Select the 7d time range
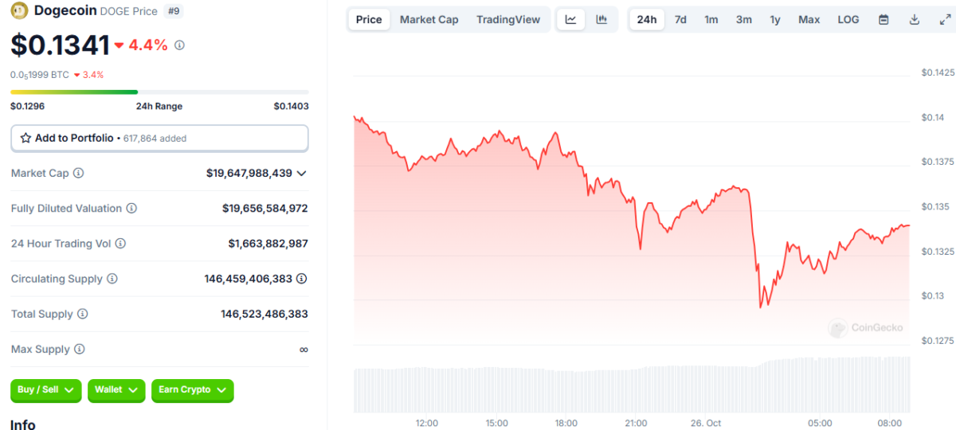The width and height of the screenshot is (956, 430). click(x=680, y=19)
